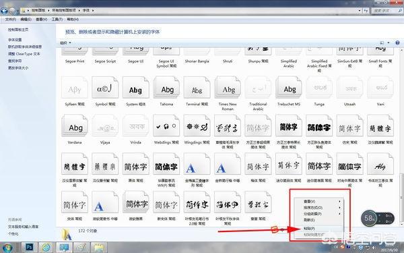404x253 pixels.
Task: Open the 联机获取字体详细信息 link
Action: click(25, 47)
